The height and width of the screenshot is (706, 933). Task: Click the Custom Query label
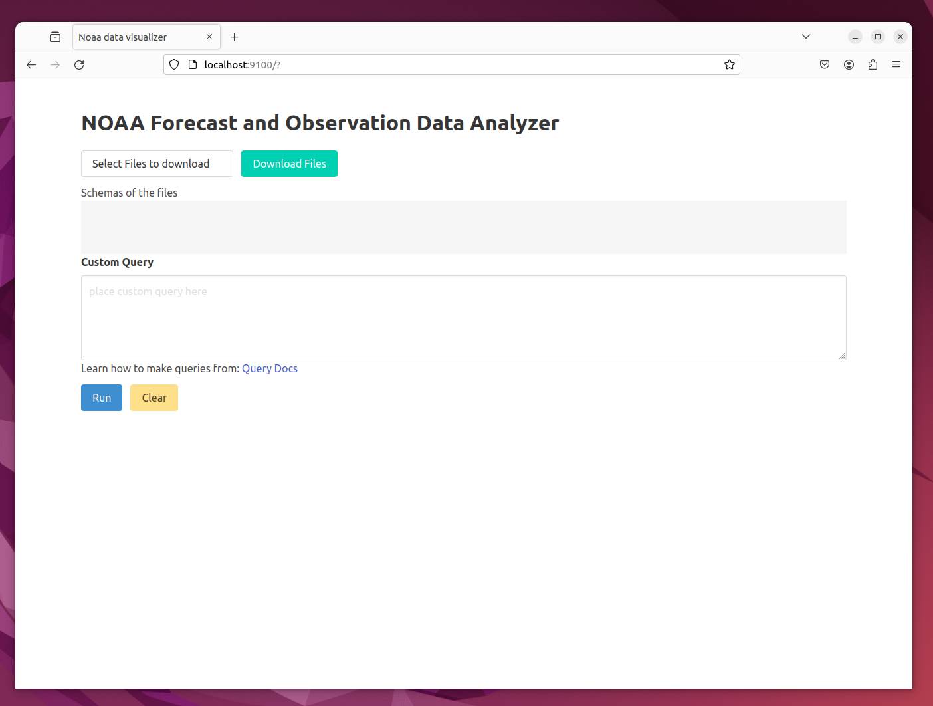click(117, 262)
